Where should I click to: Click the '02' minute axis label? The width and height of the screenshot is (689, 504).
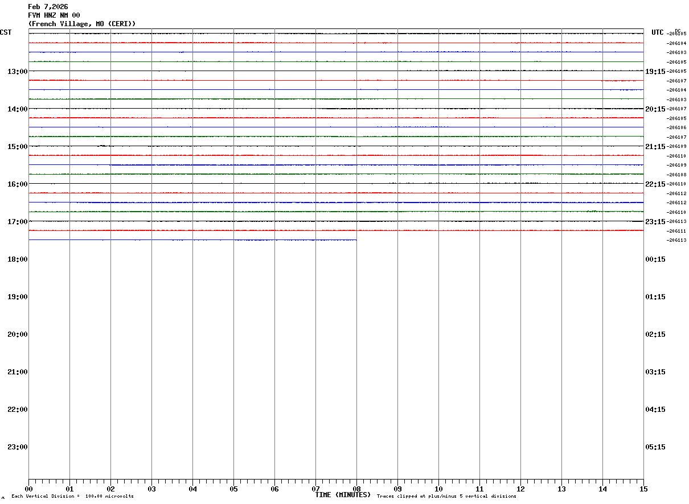tap(110, 489)
